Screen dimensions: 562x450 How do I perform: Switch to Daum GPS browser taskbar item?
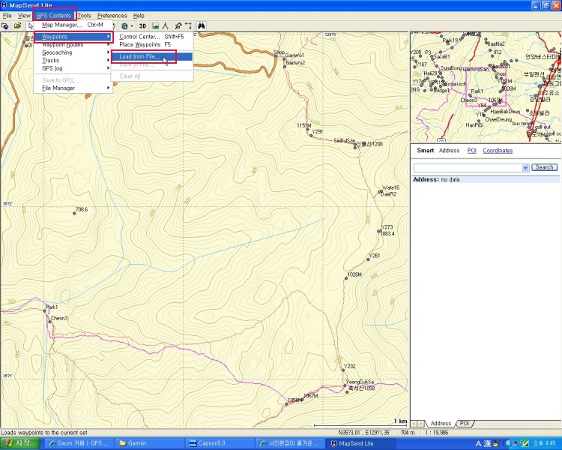pos(79,443)
